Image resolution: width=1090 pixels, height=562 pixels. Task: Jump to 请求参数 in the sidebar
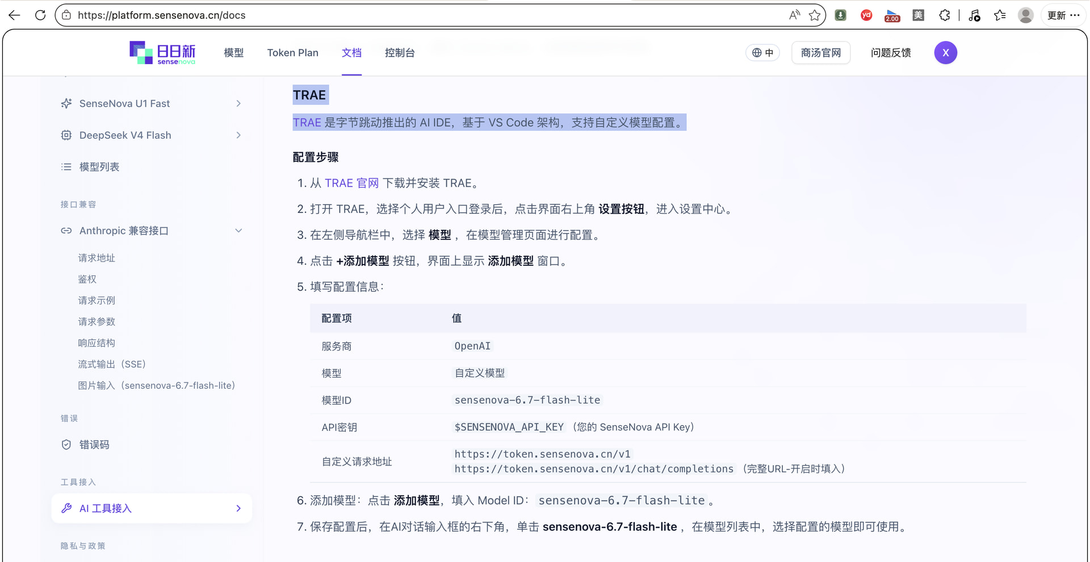tap(97, 321)
